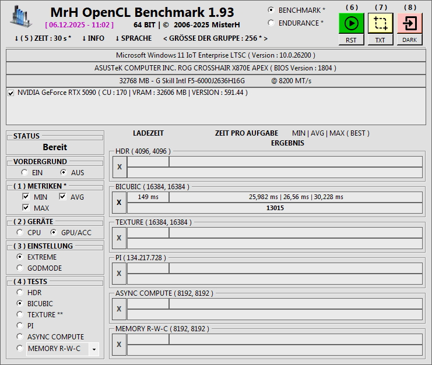Set VORDERGRUND to EIN
Screen dimensions: 432x365
[24, 172]
